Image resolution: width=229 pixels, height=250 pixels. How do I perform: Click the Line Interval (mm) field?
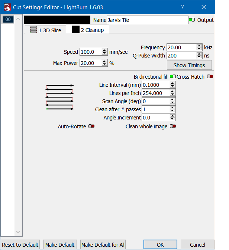pyautogui.click(x=156, y=85)
